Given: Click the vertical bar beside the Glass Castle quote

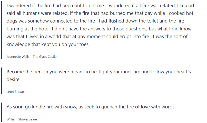Looking at the screenshot, I should pyautogui.click(x=1, y=30).
